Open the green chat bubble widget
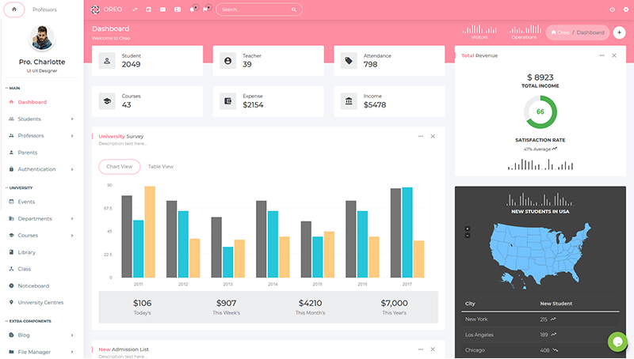Screen dimensions: 634x359 point(617,342)
